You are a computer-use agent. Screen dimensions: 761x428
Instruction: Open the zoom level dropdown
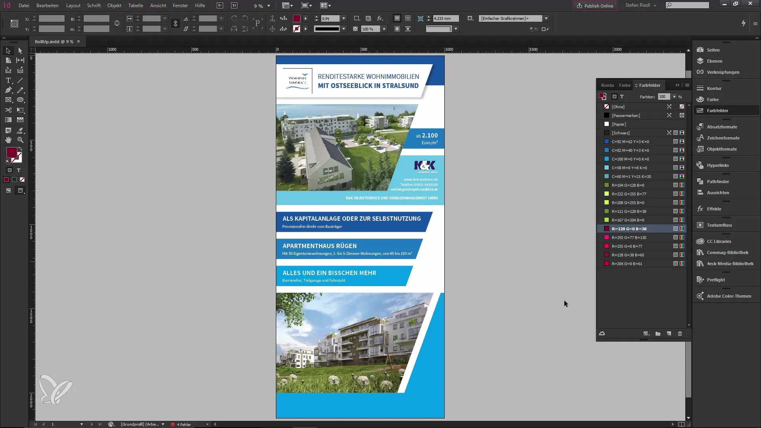pyautogui.click(x=269, y=6)
